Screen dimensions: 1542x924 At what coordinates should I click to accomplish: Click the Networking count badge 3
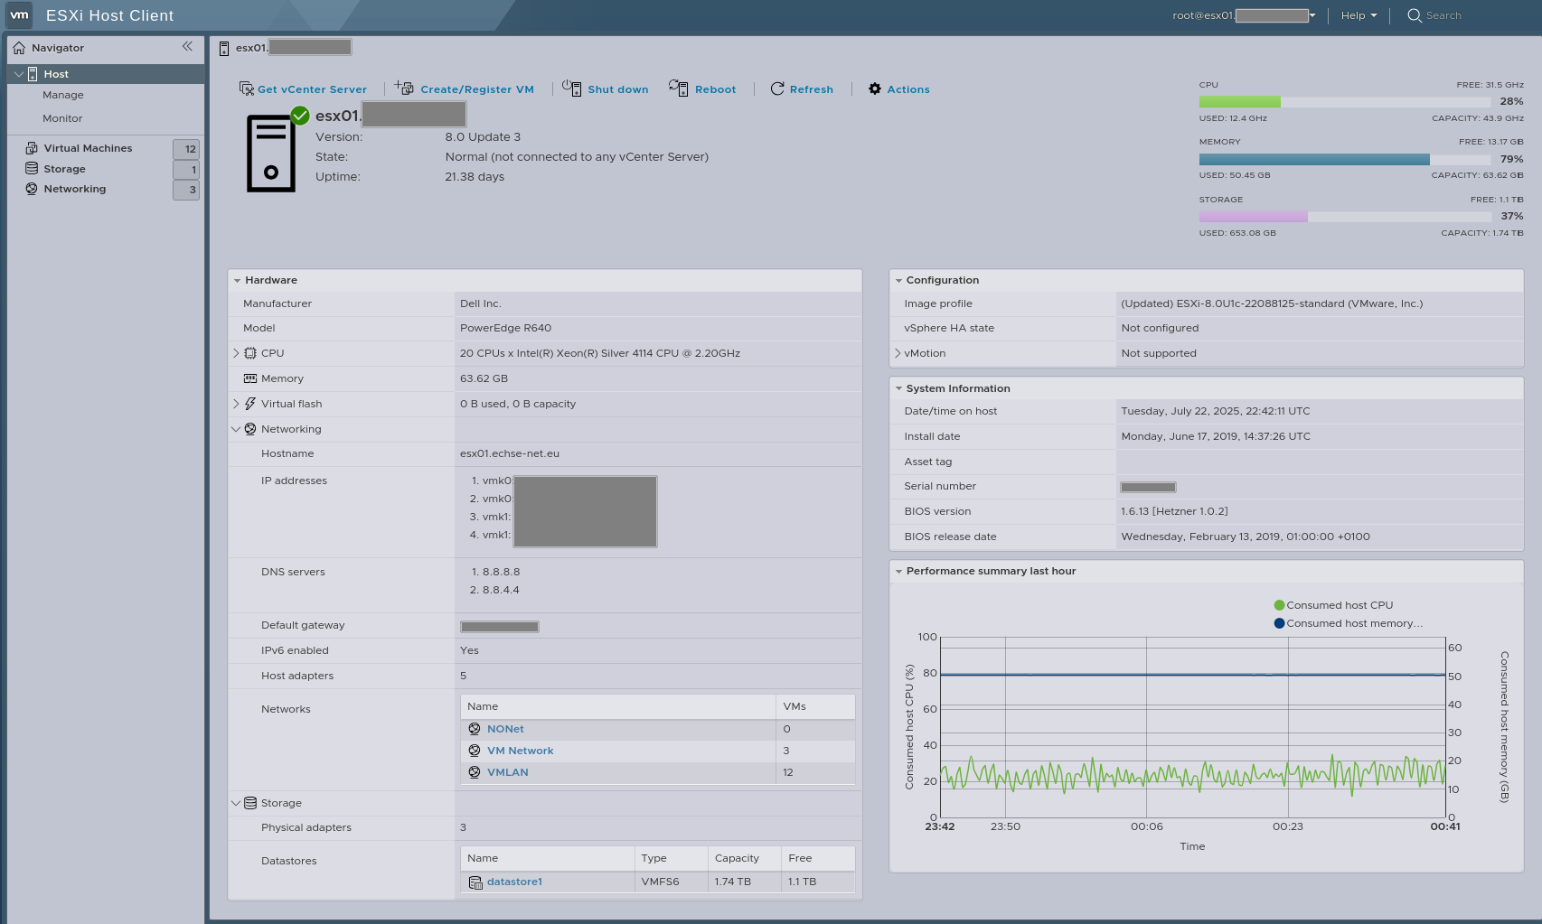[x=186, y=190]
